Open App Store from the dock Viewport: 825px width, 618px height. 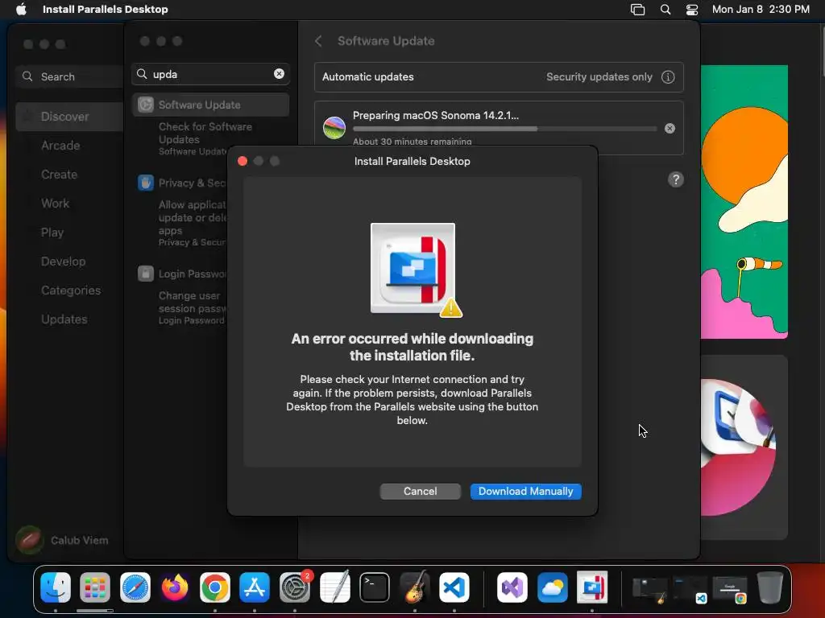pyautogui.click(x=255, y=587)
